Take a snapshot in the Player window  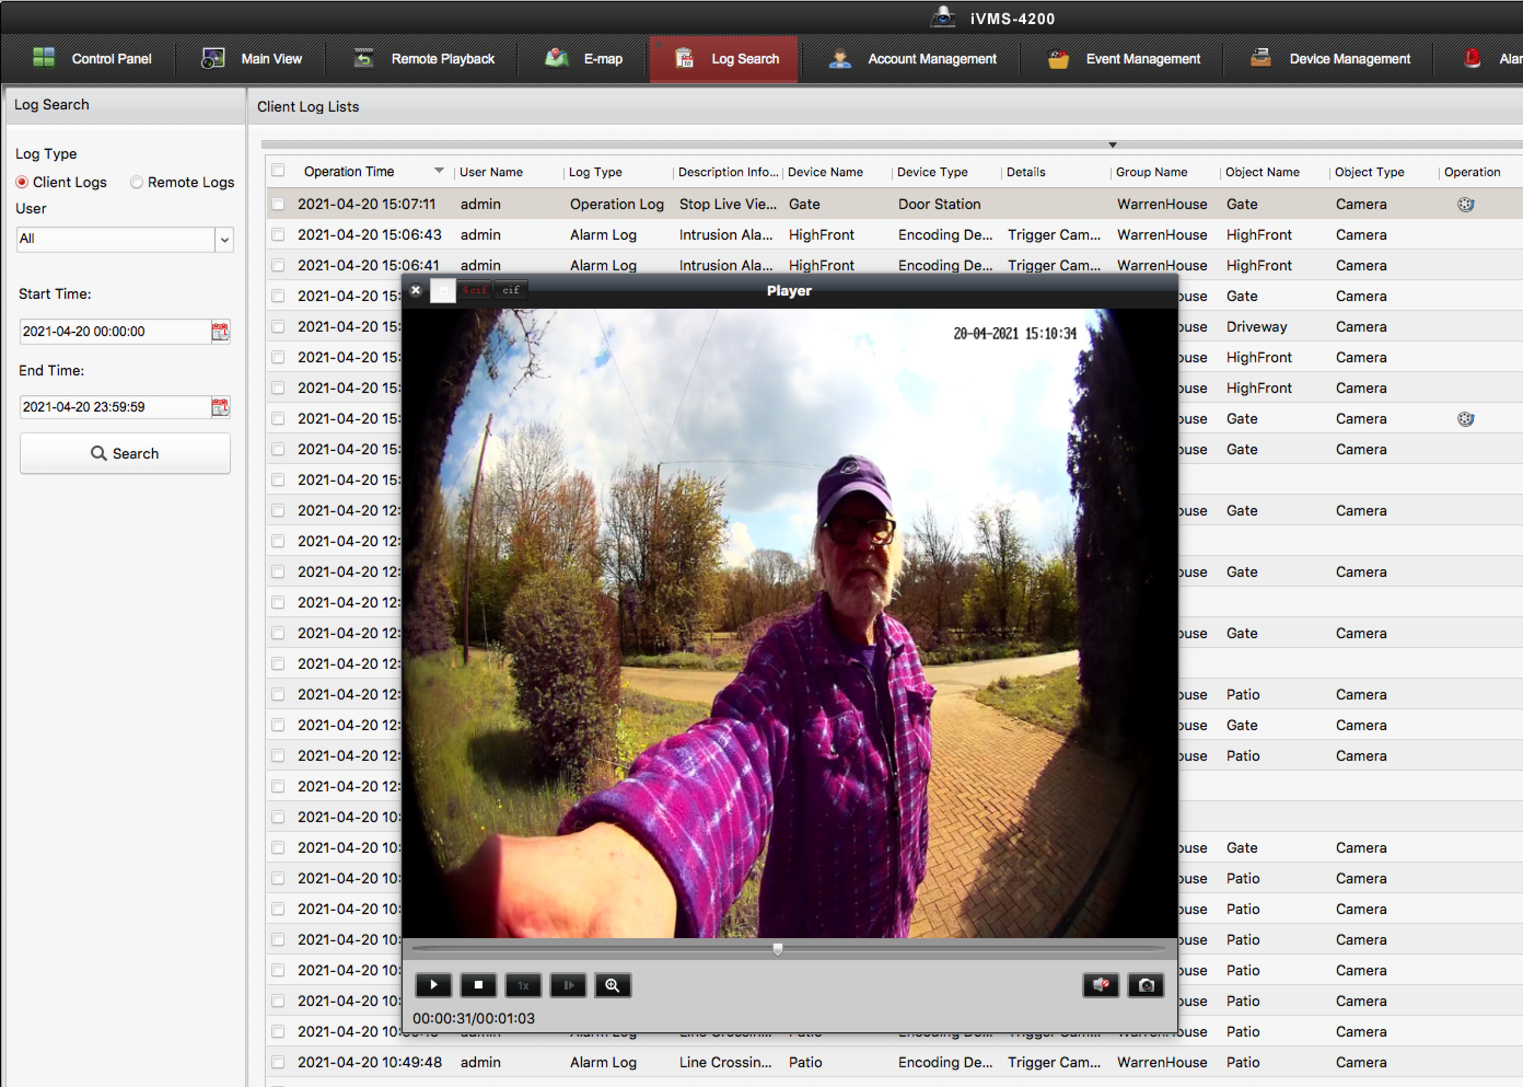click(x=1146, y=985)
